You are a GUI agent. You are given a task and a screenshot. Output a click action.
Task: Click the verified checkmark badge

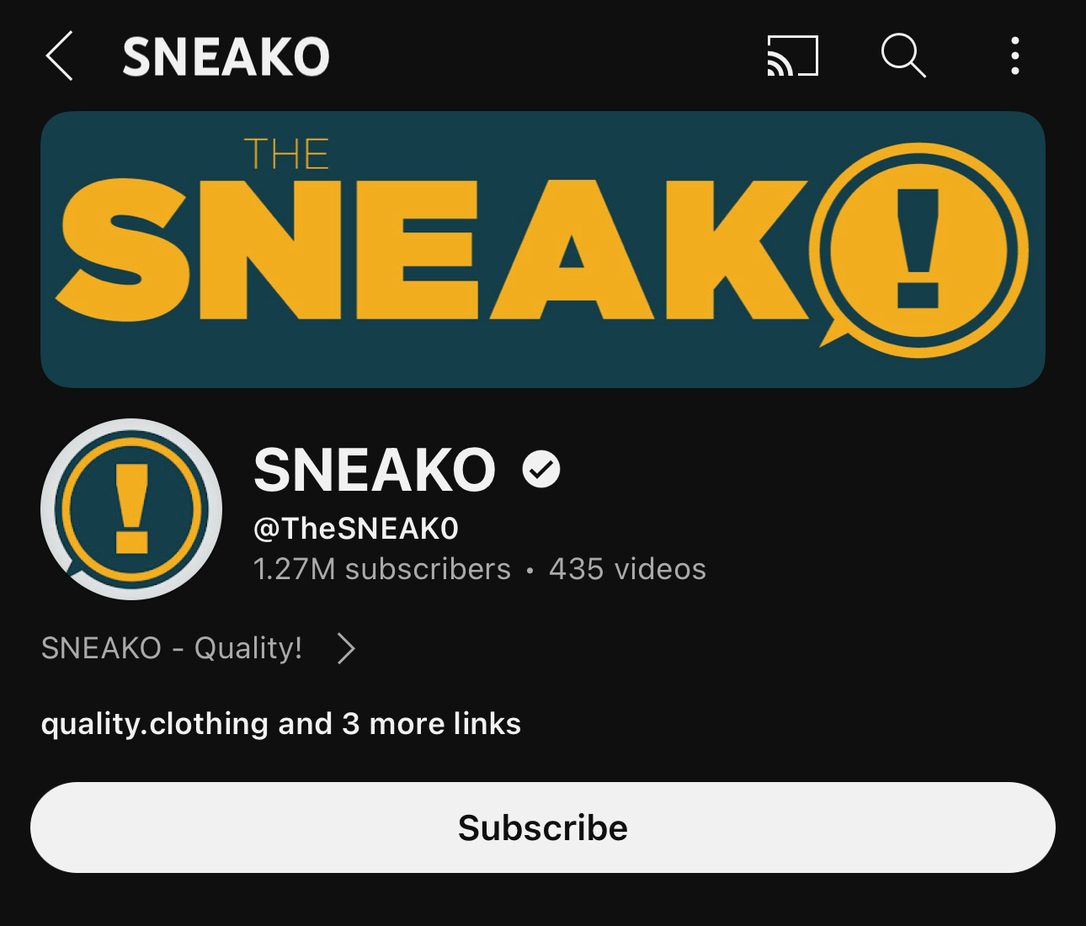(x=541, y=469)
